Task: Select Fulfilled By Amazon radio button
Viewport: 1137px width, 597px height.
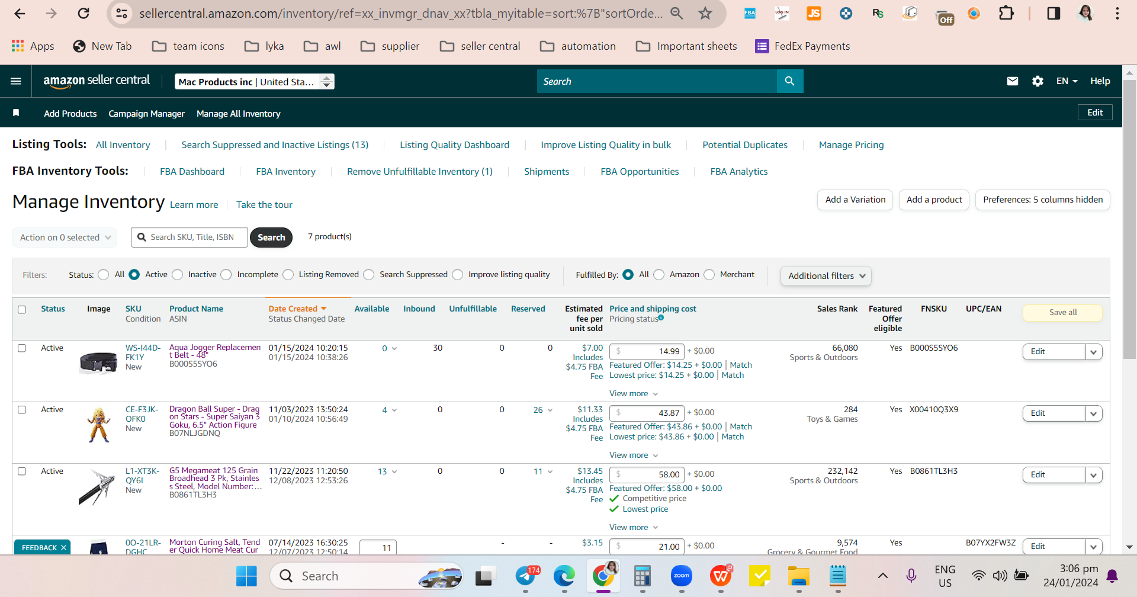Action: [x=659, y=275]
